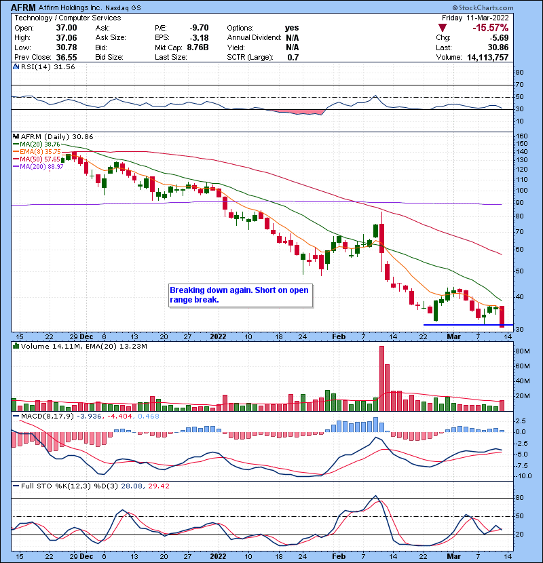Click the Technology / Computer Services sector text
This screenshot has width=543, height=563.
(x=68, y=18)
